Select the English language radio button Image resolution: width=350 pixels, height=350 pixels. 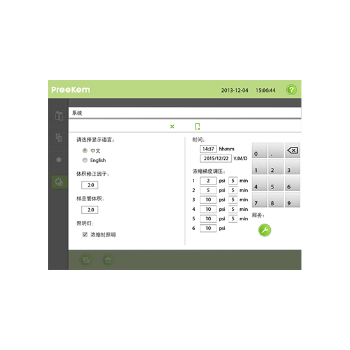click(x=85, y=160)
